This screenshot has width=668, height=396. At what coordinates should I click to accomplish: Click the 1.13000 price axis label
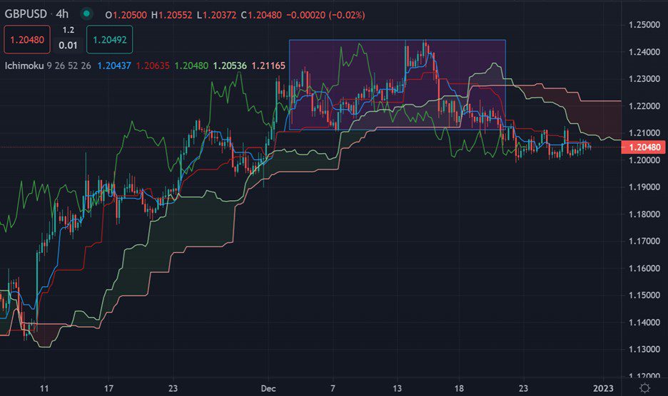tap(644, 349)
